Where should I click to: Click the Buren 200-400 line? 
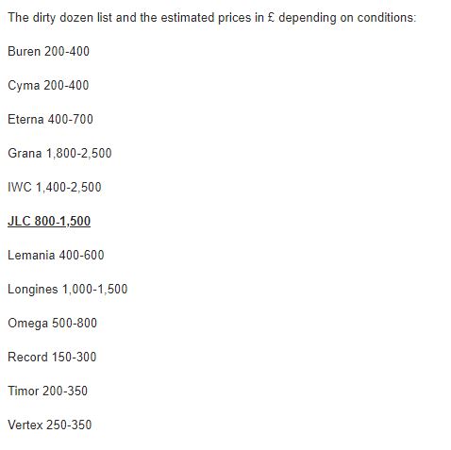pyautogui.click(x=48, y=51)
